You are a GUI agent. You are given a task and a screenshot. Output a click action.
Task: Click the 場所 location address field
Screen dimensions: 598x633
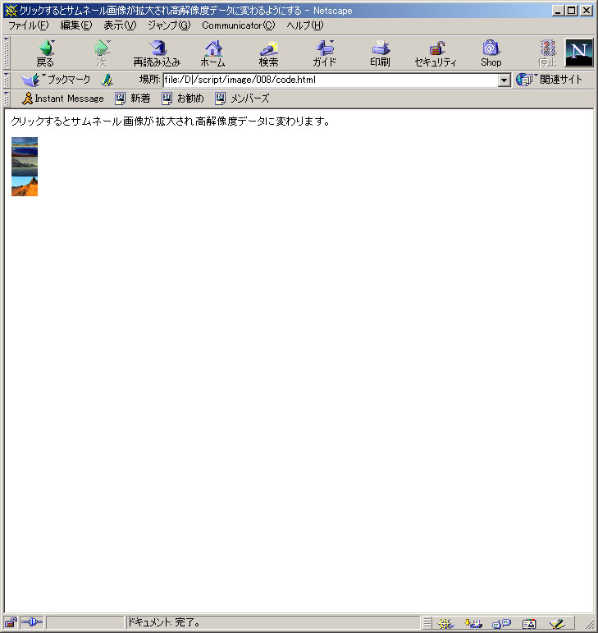[331, 80]
